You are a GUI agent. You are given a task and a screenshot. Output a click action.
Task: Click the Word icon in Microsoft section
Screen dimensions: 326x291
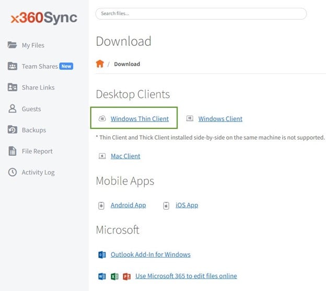102,276
